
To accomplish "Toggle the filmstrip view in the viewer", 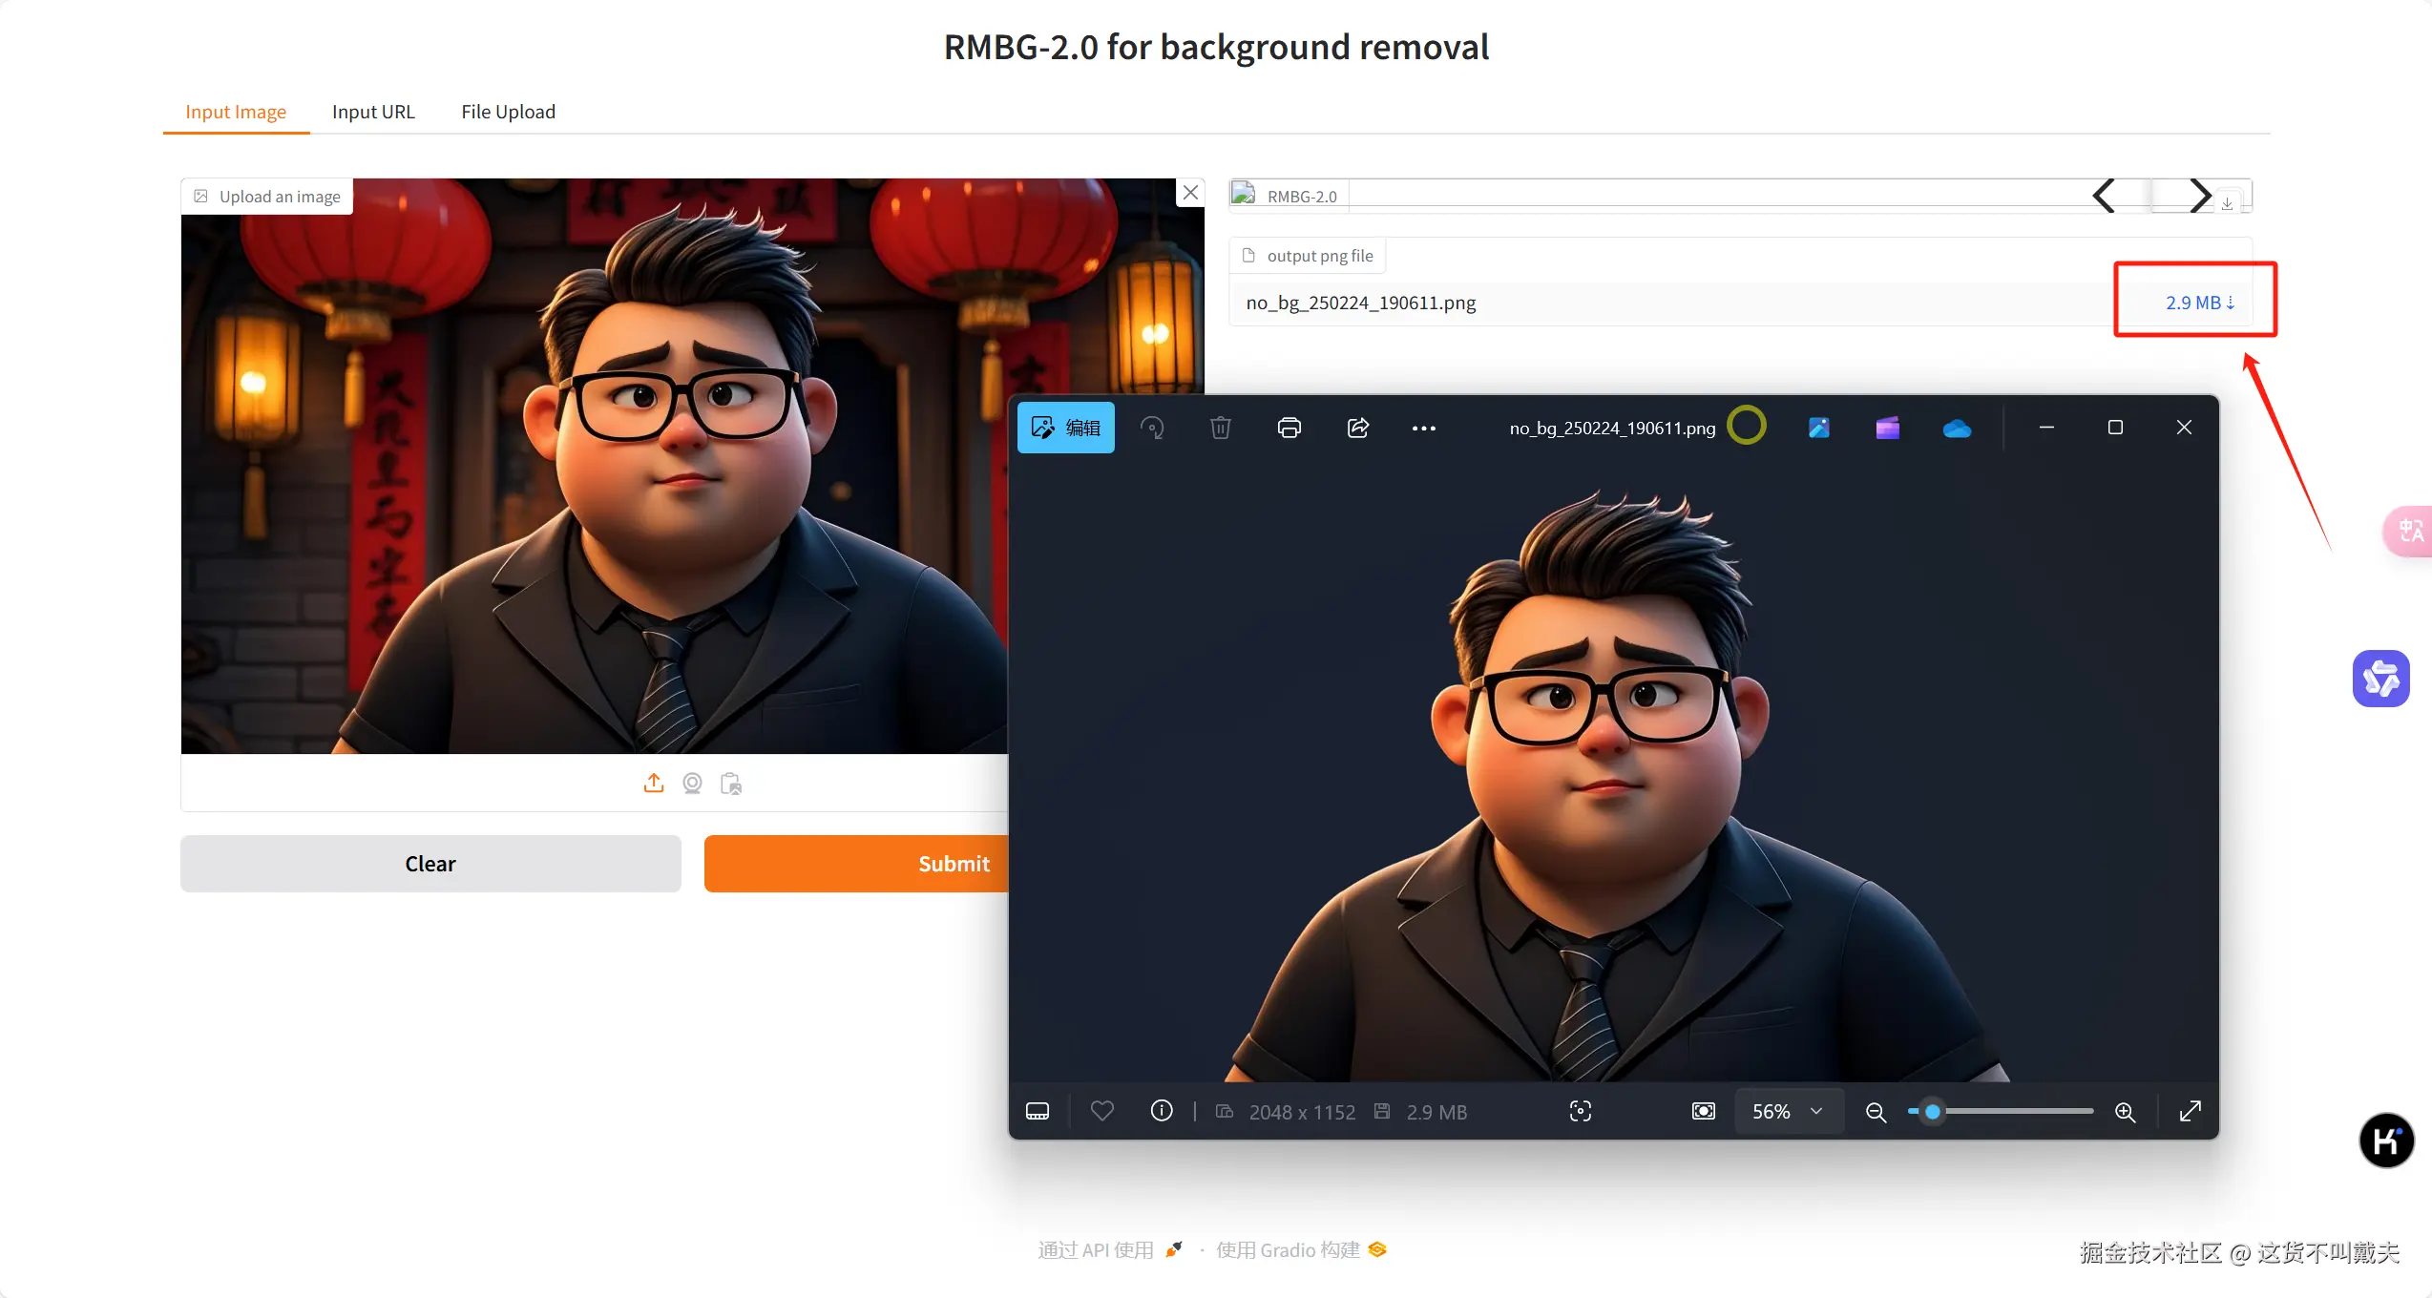I will coord(1038,1111).
